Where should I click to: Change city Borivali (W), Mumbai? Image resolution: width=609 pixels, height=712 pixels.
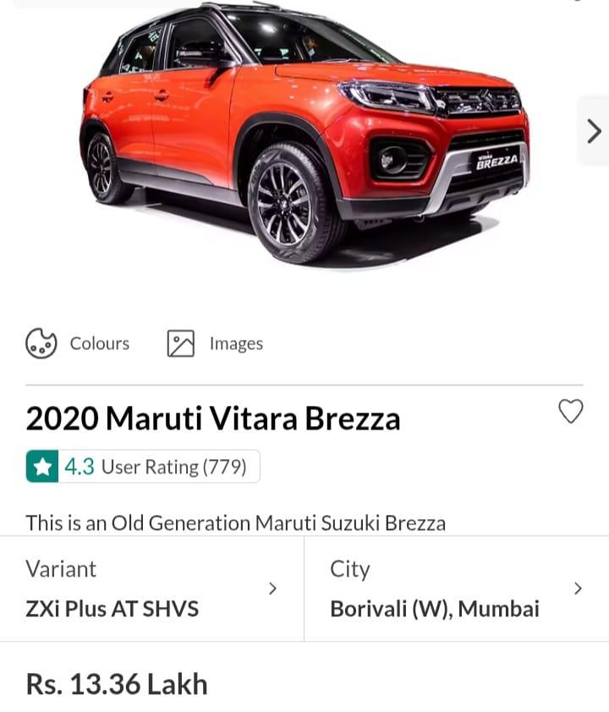click(x=435, y=609)
